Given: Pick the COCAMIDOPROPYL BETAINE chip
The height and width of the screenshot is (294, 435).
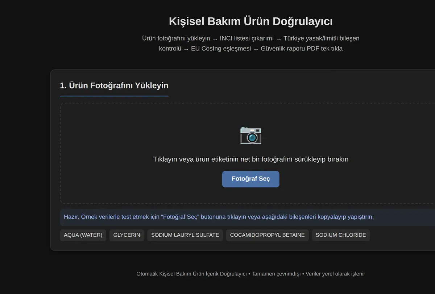Looking at the screenshot, I should (x=268, y=235).
